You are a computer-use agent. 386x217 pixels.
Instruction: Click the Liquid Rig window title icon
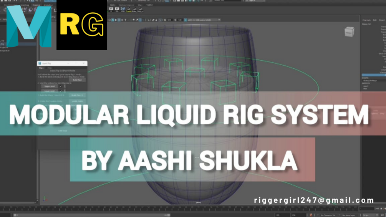point(40,63)
